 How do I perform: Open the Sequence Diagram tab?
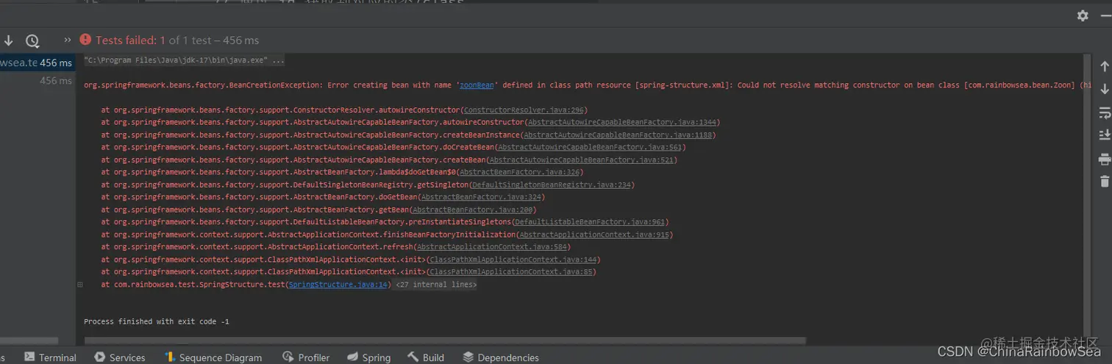point(213,357)
